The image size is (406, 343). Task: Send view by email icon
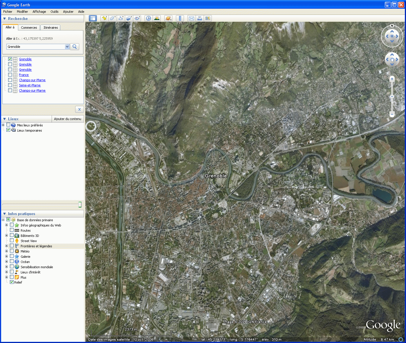tap(191, 18)
